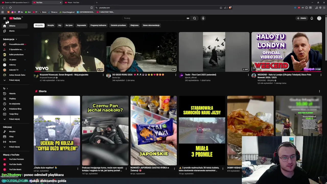
Task: Explore Muzyka under Odkrywaj
Action: coord(14,131)
